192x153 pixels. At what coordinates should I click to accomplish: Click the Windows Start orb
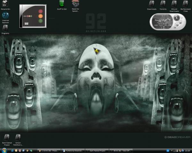[4, 150]
